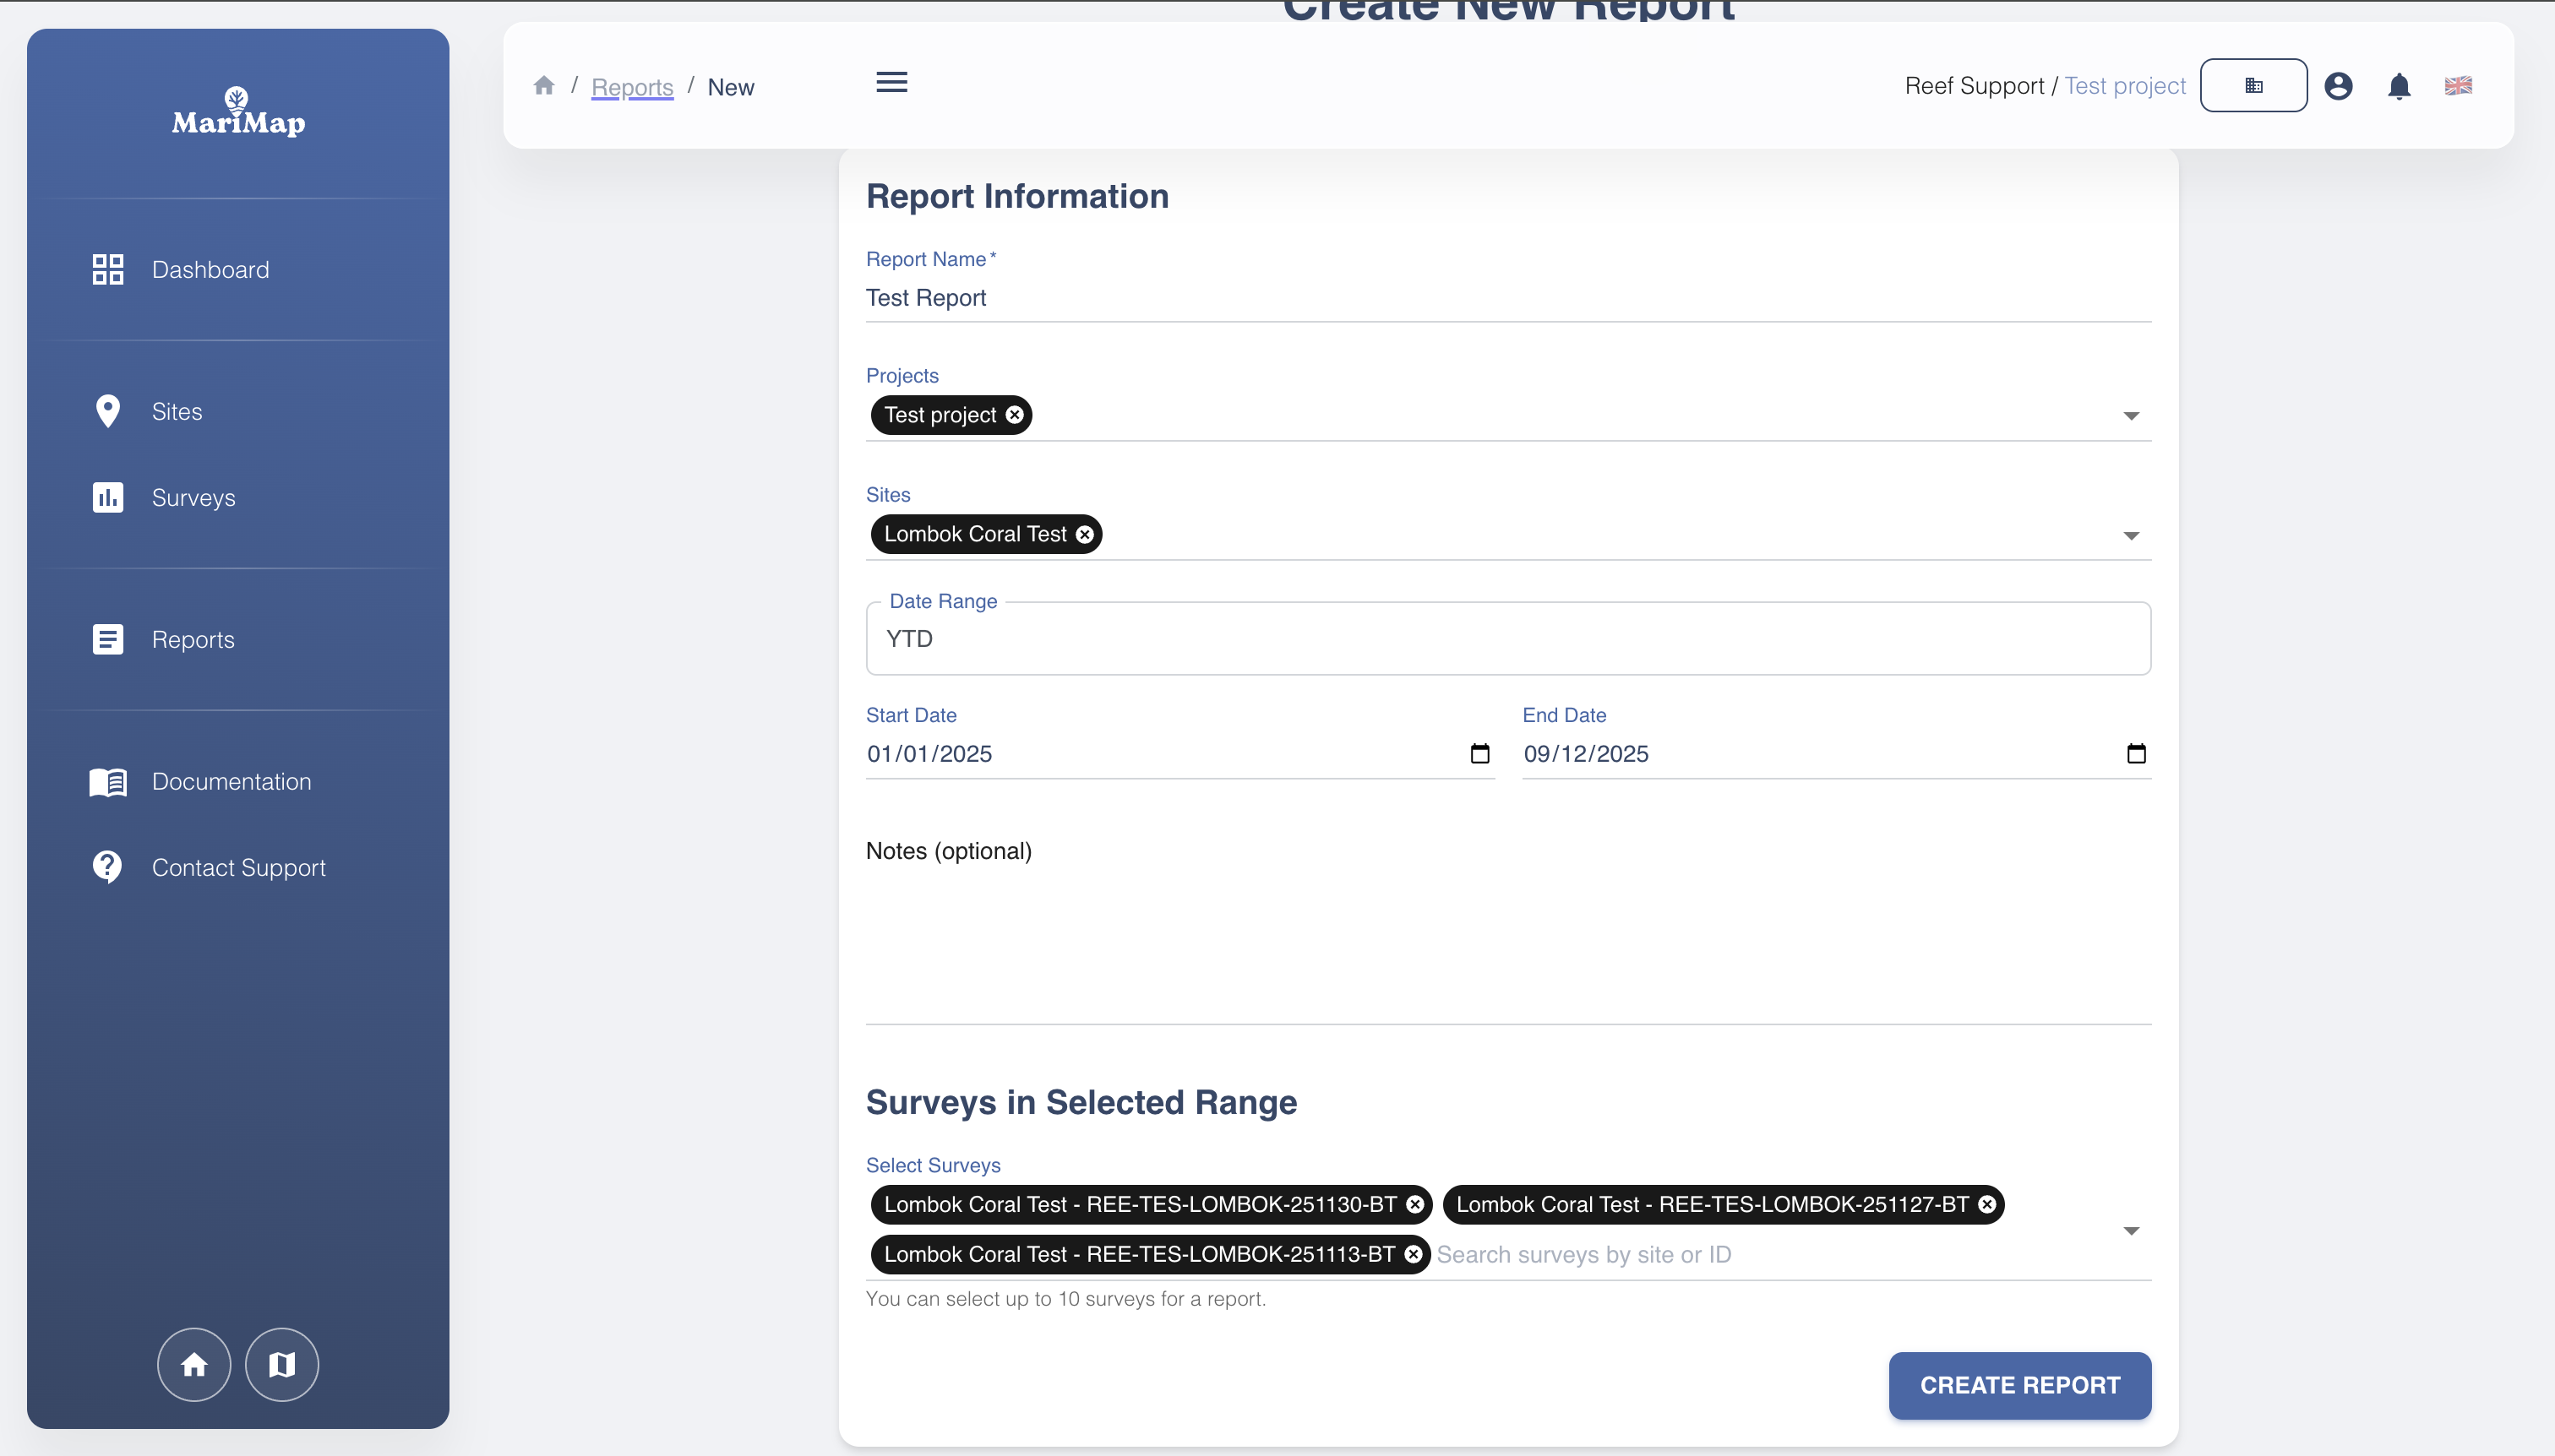Image resolution: width=2555 pixels, height=1456 pixels.
Task: Open the Select Surveys dropdown
Action: [x=2131, y=1230]
